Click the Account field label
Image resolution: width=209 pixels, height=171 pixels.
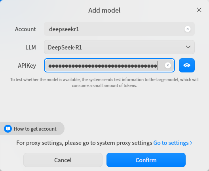(25, 29)
